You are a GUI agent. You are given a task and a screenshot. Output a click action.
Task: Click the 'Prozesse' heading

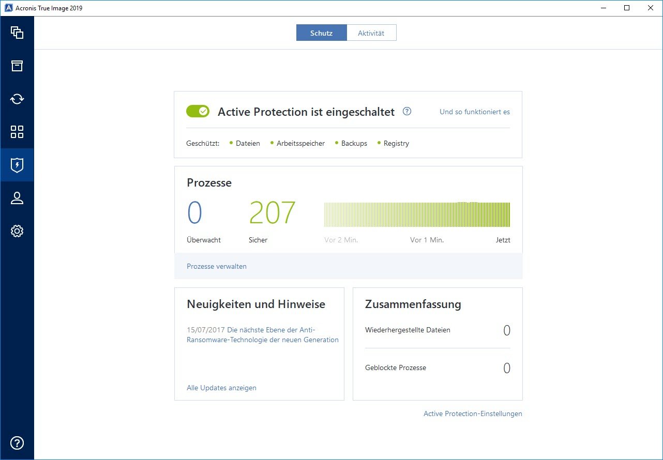point(209,183)
